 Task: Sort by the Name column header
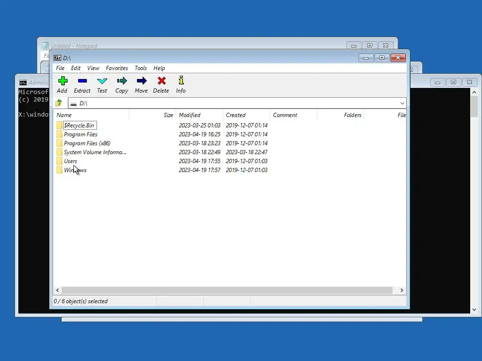[91, 115]
